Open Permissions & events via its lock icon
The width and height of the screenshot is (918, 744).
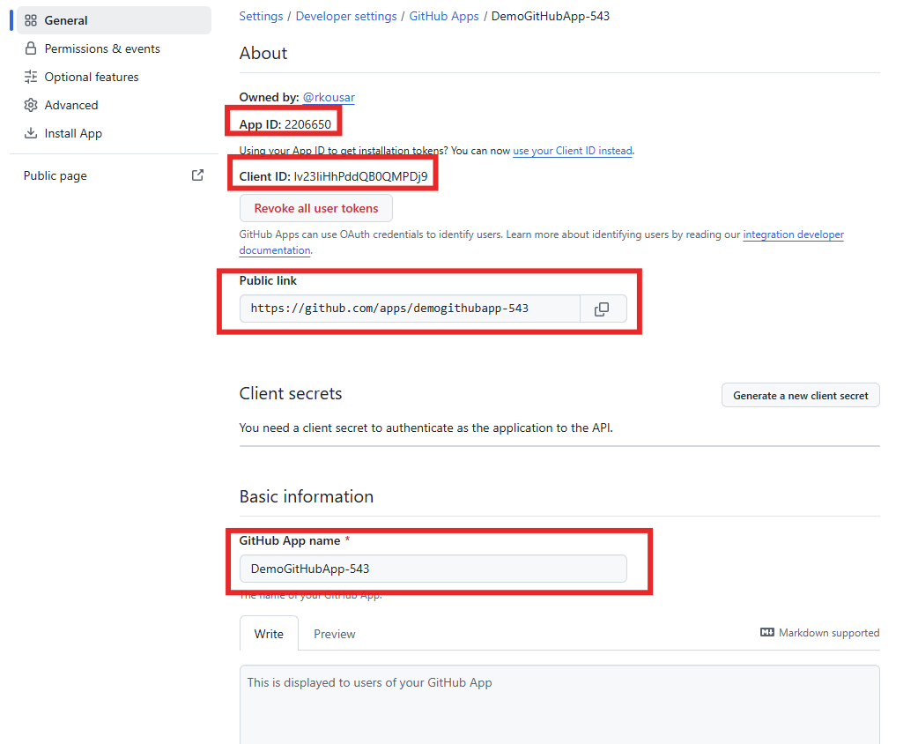[31, 48]
